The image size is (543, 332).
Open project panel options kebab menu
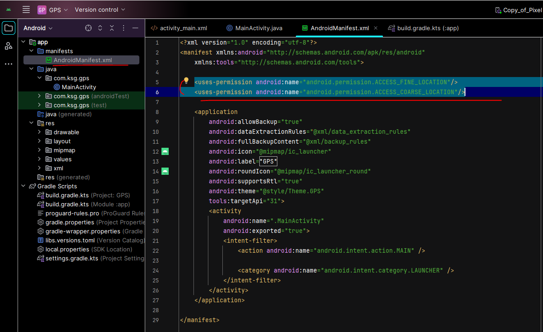point(124,28)
